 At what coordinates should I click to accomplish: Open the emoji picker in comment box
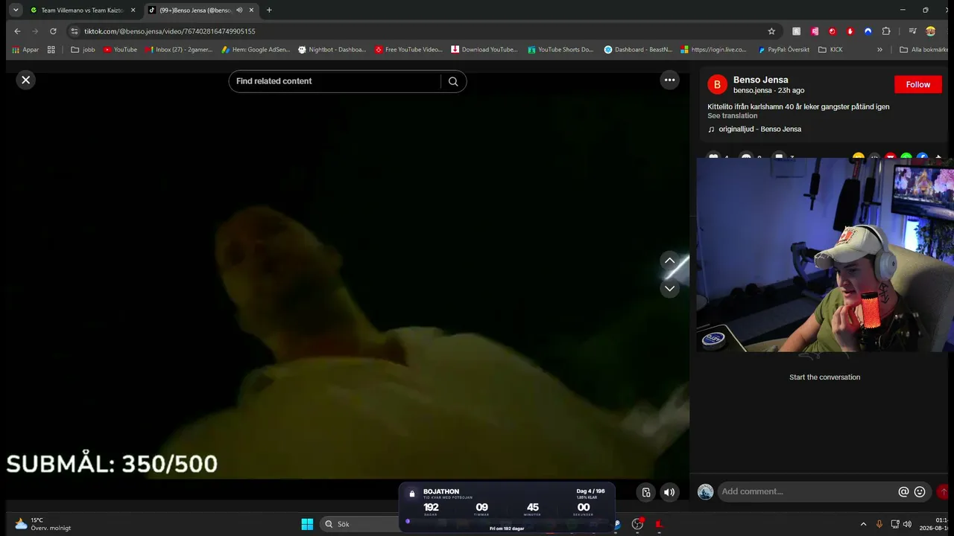click(x=920, y=491)
